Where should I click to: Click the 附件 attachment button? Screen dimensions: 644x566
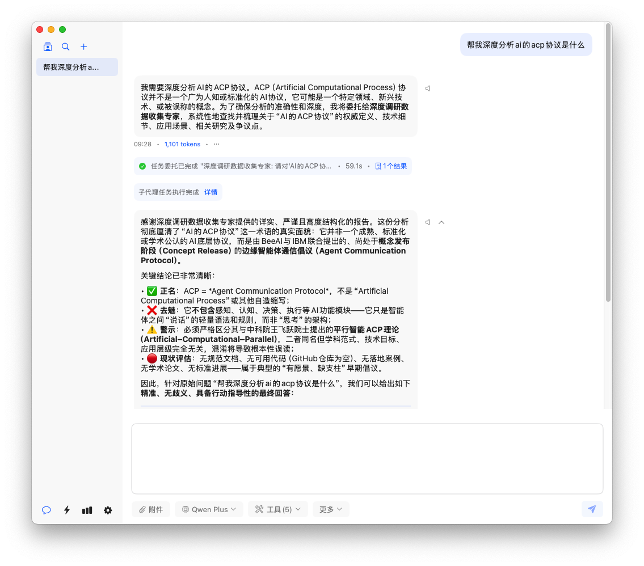point(150,509)
